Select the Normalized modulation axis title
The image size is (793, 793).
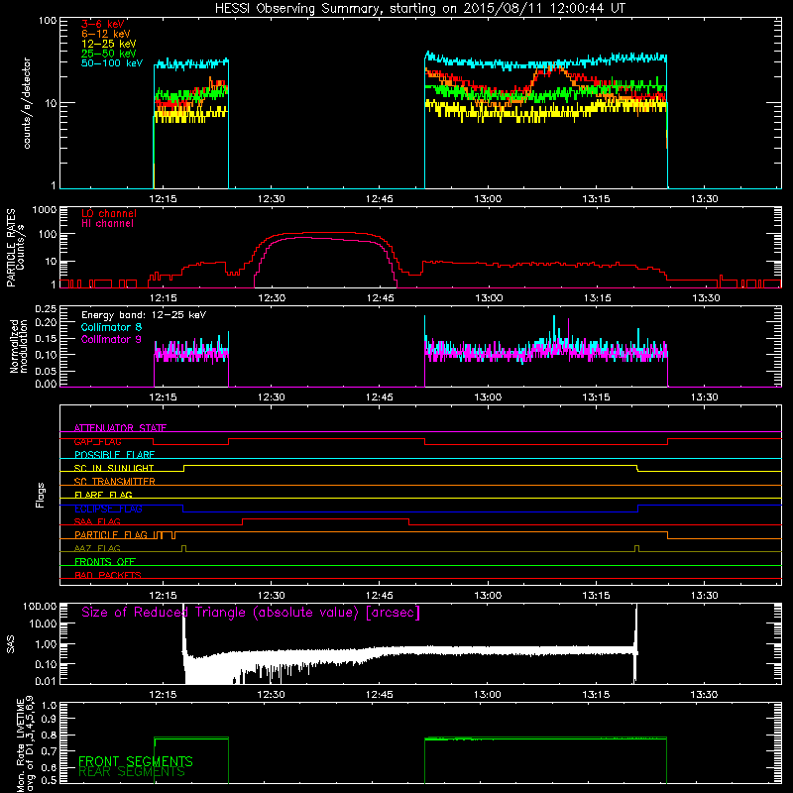pyautogui.click(x=19, y=346)
